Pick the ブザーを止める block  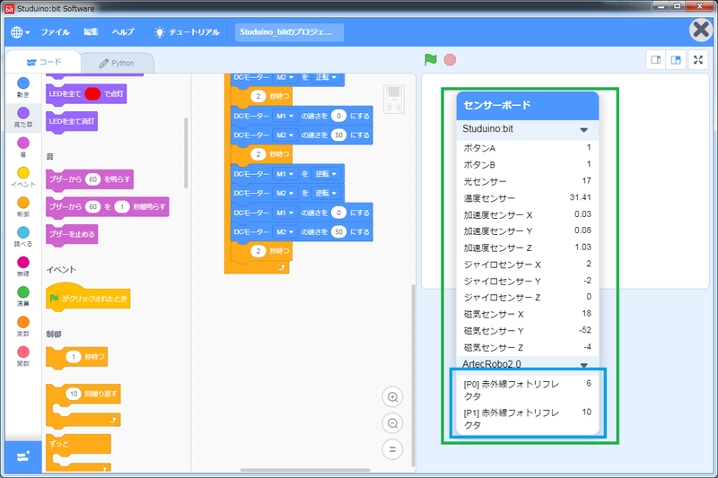(x=72, y=234)
